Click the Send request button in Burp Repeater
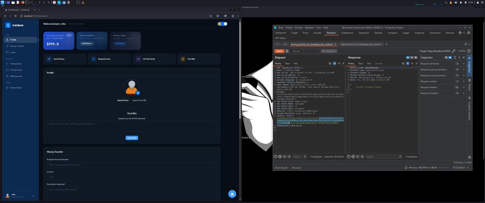Viewport: 485px width, 203px height. coord(279,51)
